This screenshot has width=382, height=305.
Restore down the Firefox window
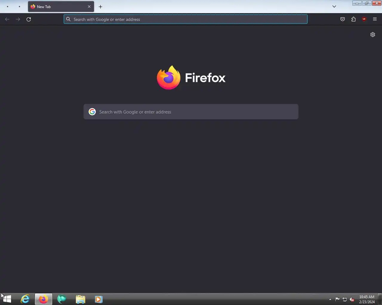(x=366, y=3)
